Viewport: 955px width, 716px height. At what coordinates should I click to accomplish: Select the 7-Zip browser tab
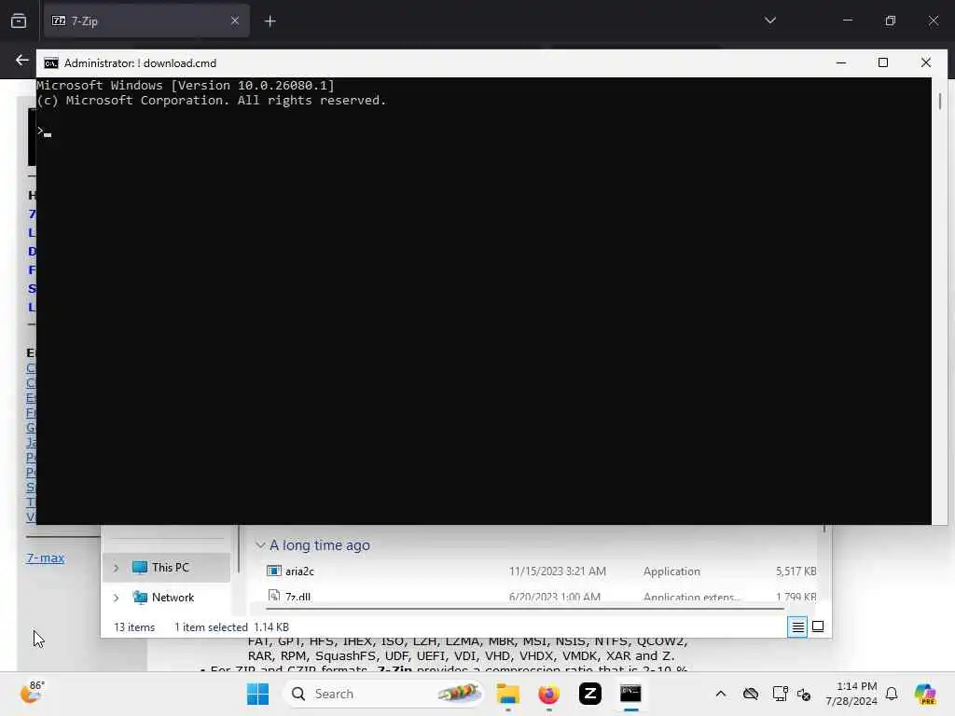tap(146, 21)
